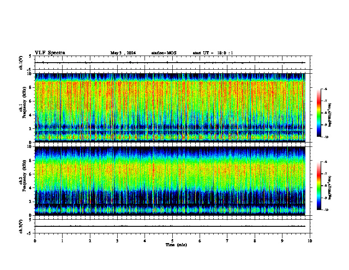Click the "-10" tick on ch.2 color bar
Screen dimensions: 349x270
click(326, 210)
